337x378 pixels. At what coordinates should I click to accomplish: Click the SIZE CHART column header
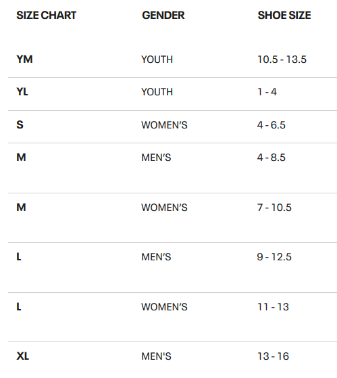pos(46,15)
